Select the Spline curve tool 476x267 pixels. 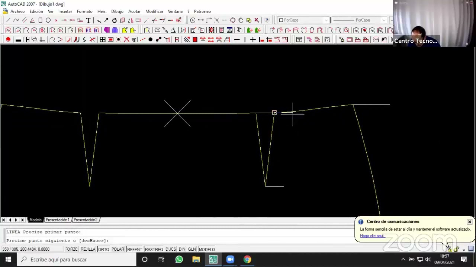tap(16, 20)
